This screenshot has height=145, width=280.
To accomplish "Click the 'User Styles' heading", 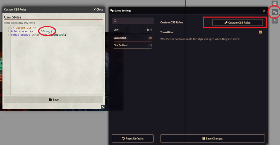I will tap(13, 17).
